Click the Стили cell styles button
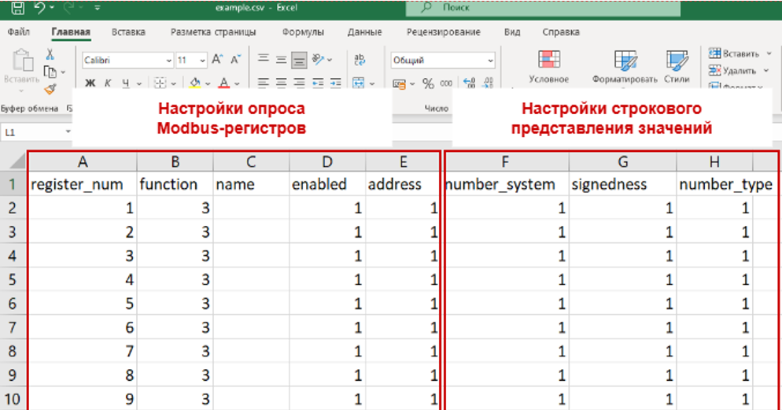 (676, 67)
